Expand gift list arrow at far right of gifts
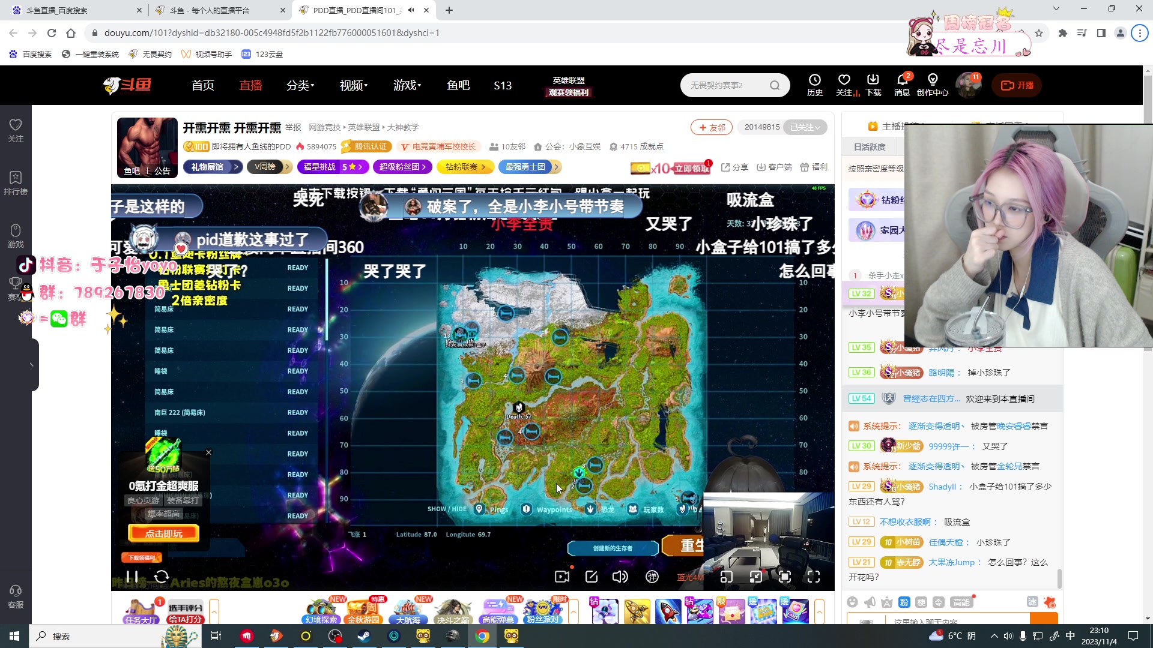This screenshot has width=1153, height=648. click(x=819, y=611)
